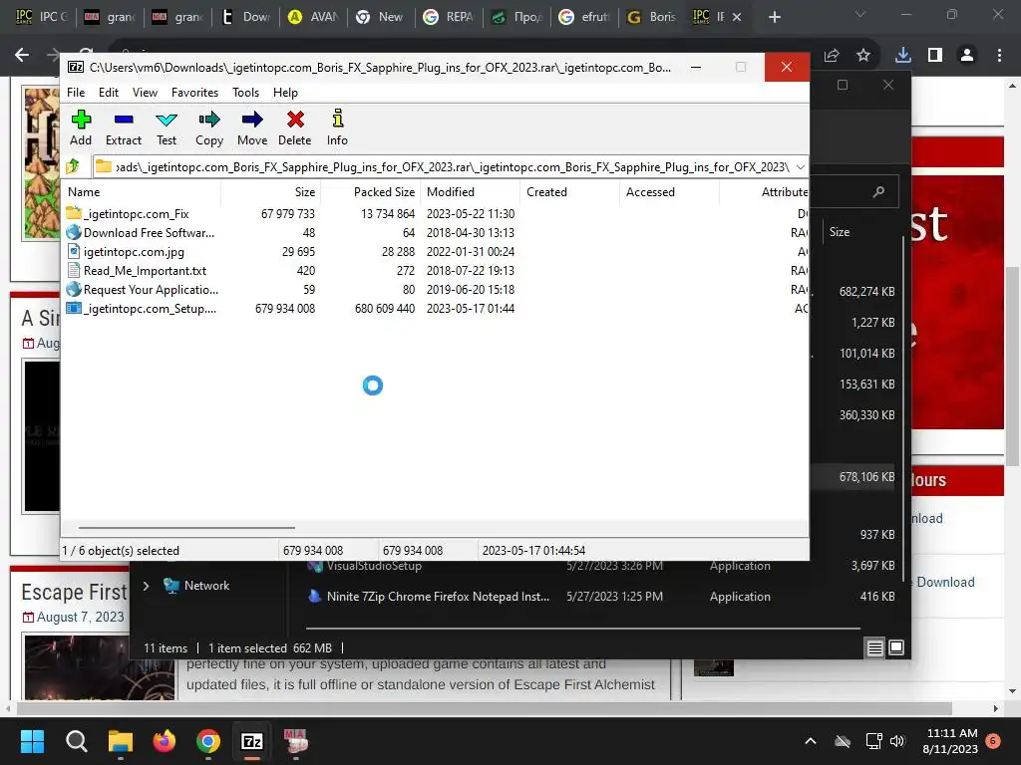Close the active IPC tab
Image resolution: width=1021 pixels, height=765 pixels.
click(737, 17)
